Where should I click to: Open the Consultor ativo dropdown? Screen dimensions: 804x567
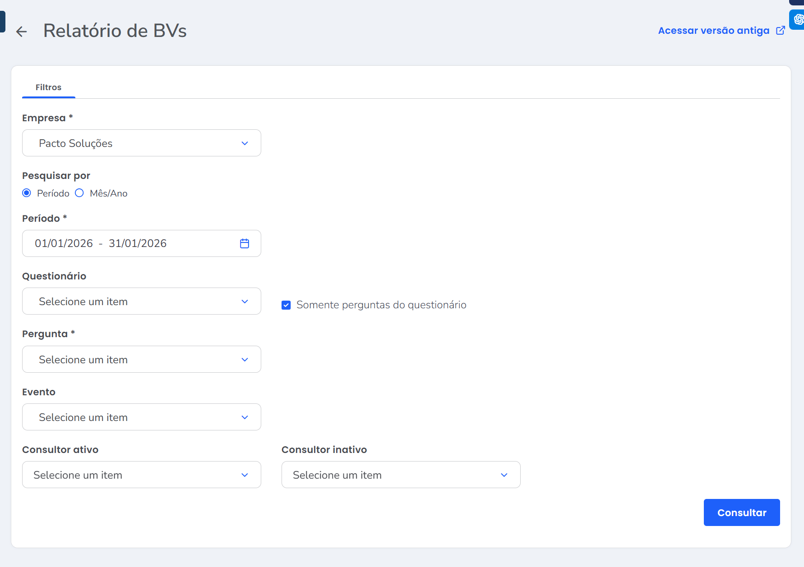[x=141, y=475]
